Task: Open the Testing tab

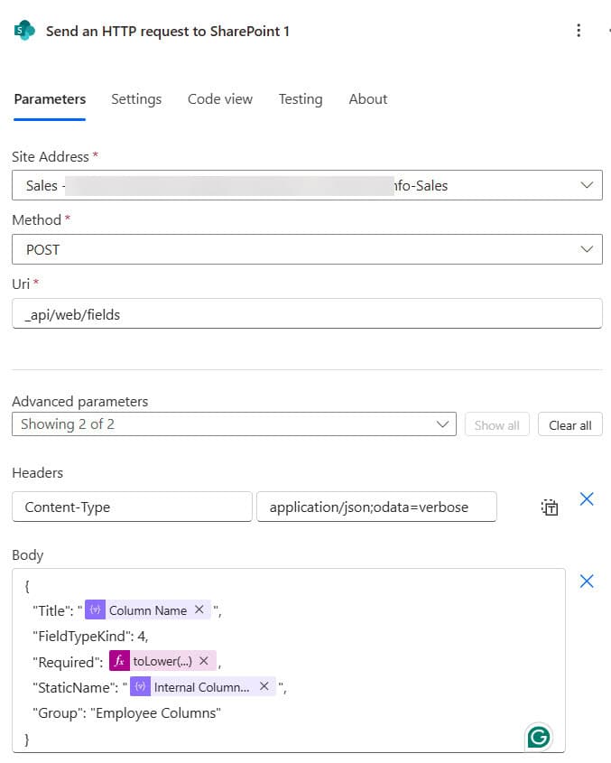Action: coord(301,98)
